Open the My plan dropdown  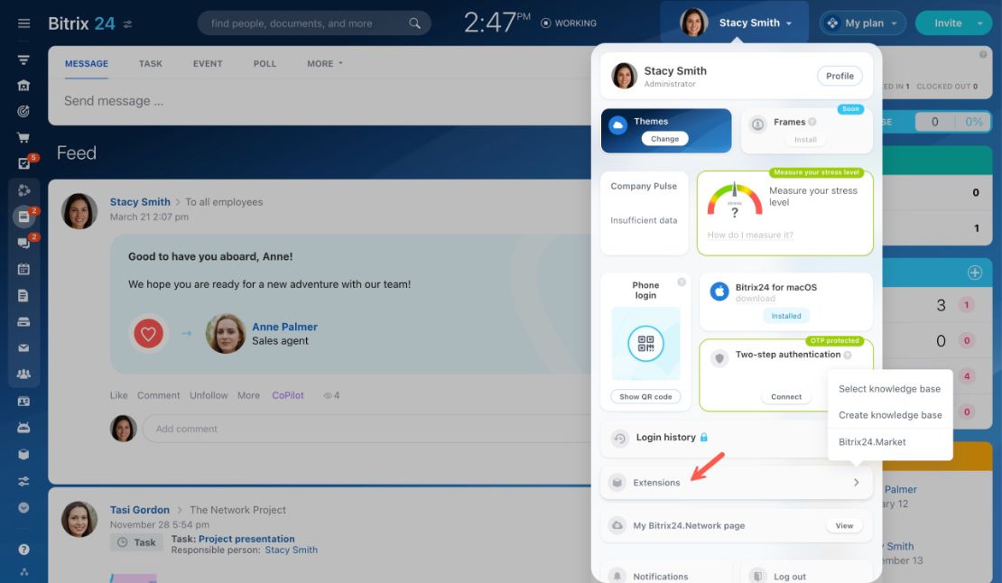coord(863,23)
